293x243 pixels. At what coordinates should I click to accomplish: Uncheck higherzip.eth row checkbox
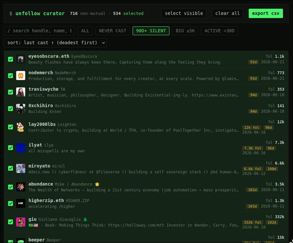tap(10, 203)
